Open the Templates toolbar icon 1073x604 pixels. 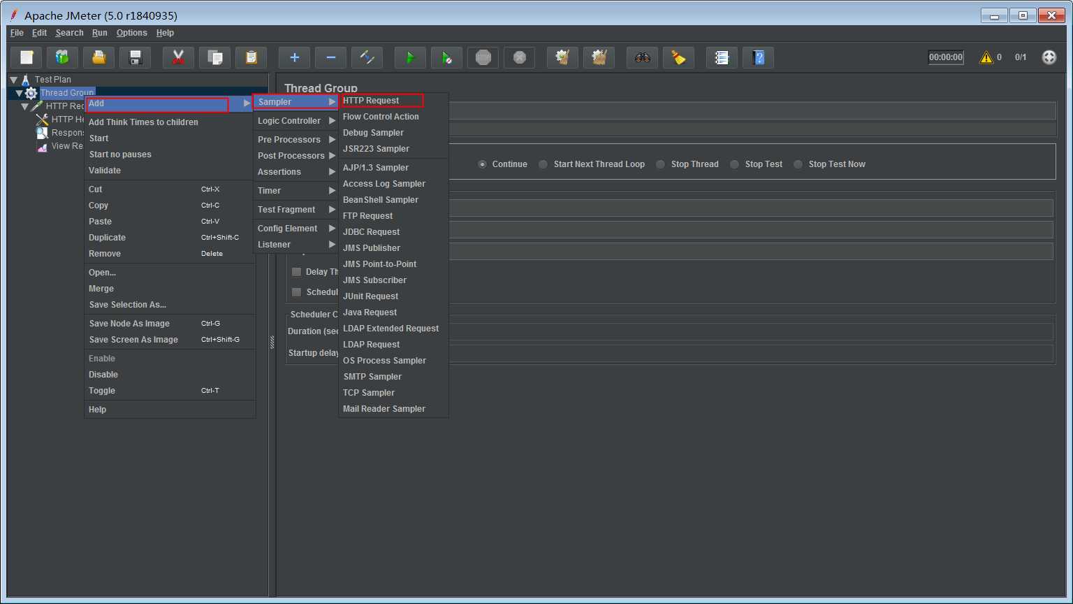(63, 57)
